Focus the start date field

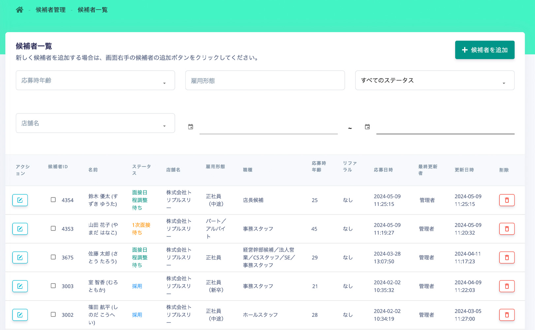click(268, 127)
